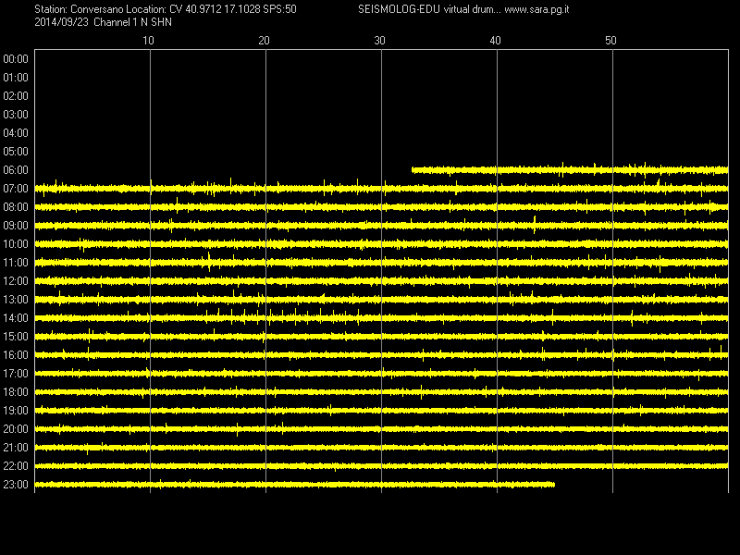This screenshot has height=555, width=740.
Task: Click the 40 minute axis label
Action: coord(495,41)
